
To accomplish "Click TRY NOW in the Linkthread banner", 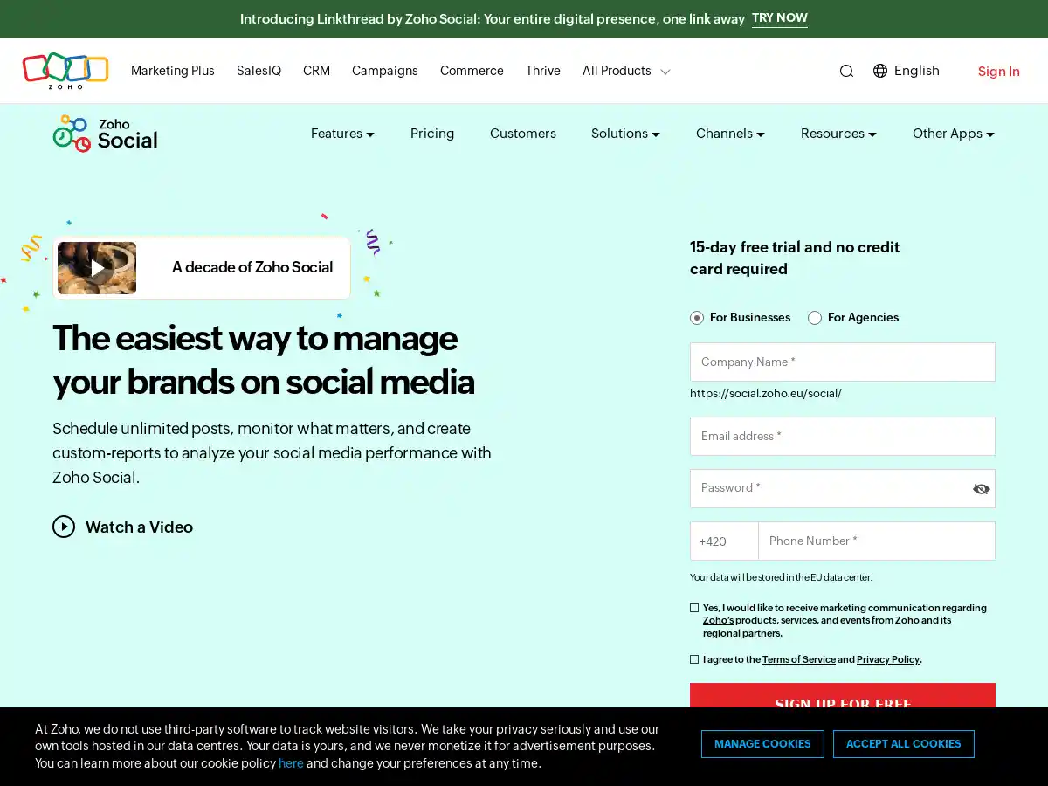I will pos(779,18).
